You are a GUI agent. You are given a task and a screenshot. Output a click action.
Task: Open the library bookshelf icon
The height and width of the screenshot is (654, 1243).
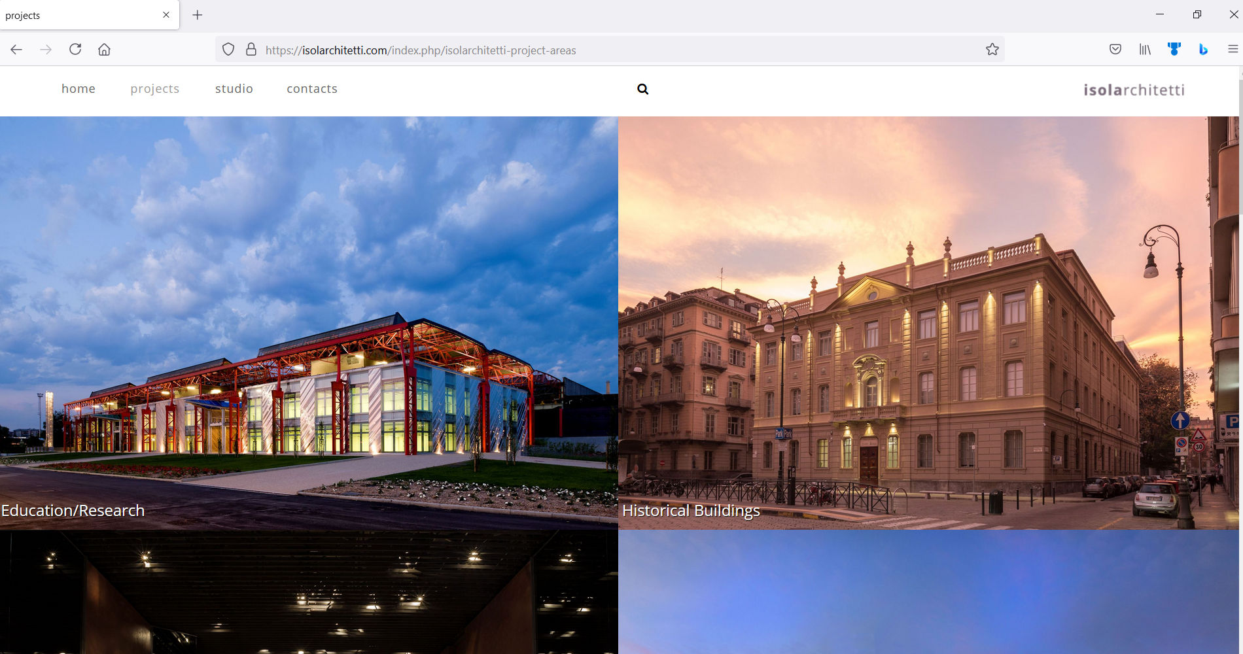(1145, 50)
